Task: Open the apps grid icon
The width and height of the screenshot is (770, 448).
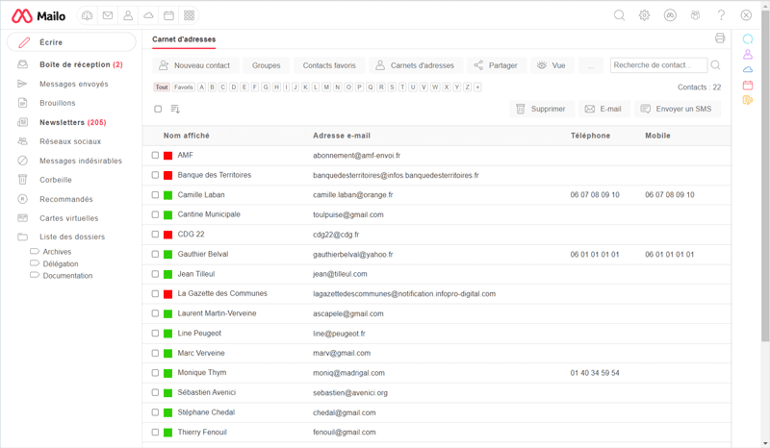Action: point(189,15)
